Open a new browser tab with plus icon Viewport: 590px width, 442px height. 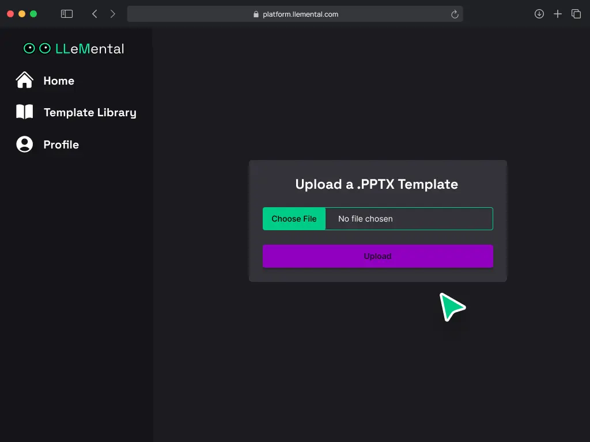(x=558, y=13)
